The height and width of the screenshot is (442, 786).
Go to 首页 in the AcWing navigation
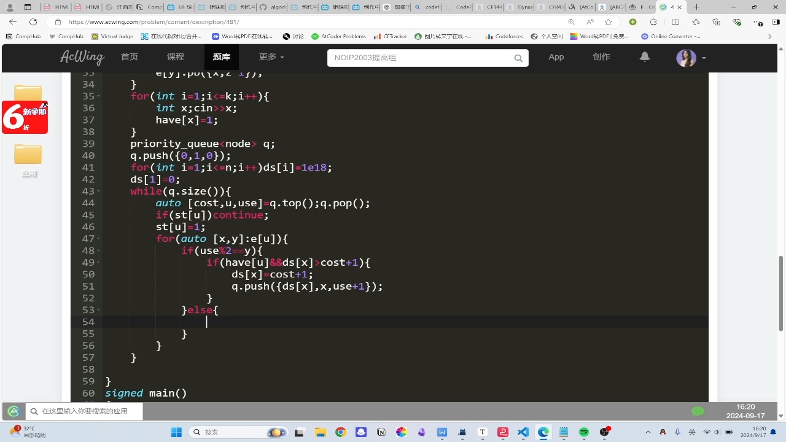[130, 56]
